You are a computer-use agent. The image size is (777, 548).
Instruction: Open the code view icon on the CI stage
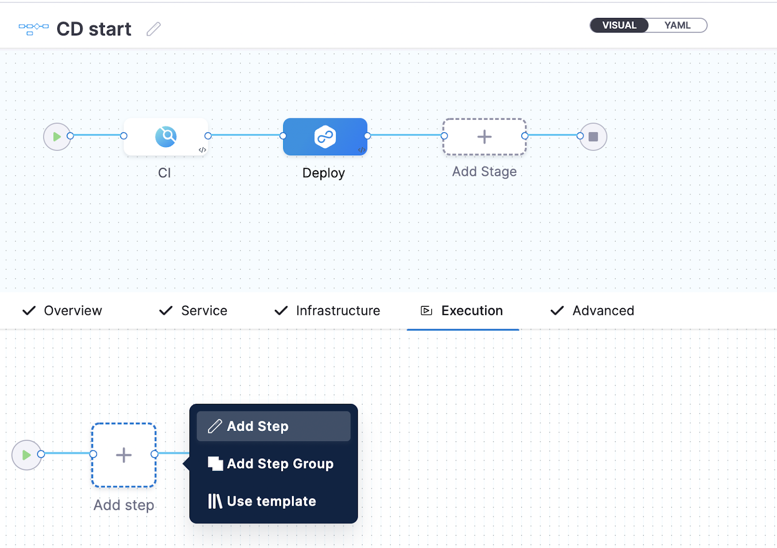(203, 150)
